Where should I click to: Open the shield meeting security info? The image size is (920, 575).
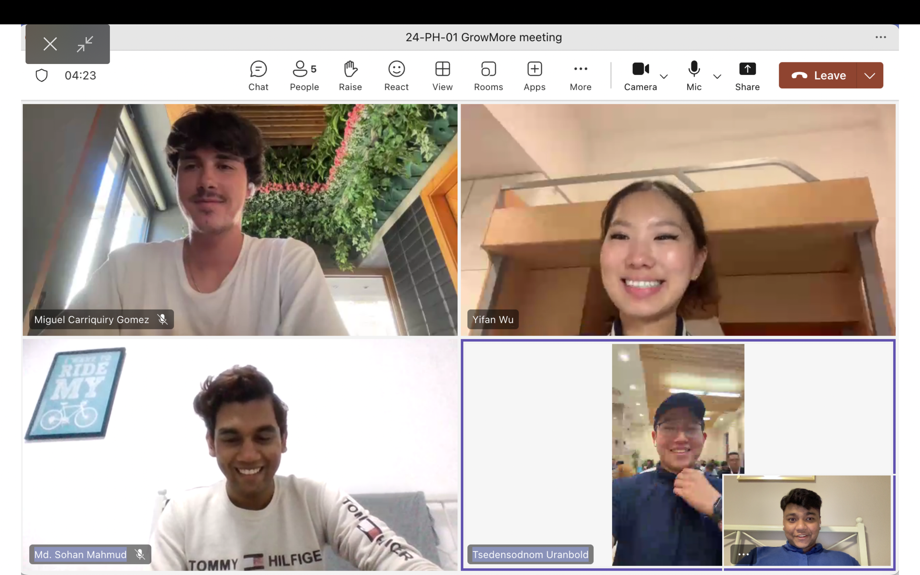(x=42, y=75)
